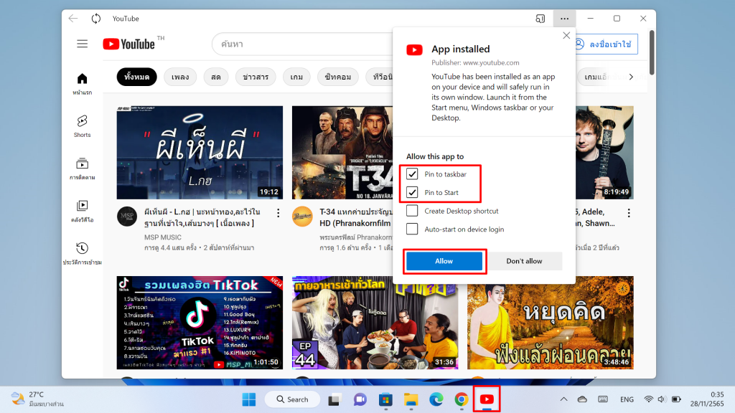
Task: Open options for ผีเห็นผี video
Action: pos(278,213)
